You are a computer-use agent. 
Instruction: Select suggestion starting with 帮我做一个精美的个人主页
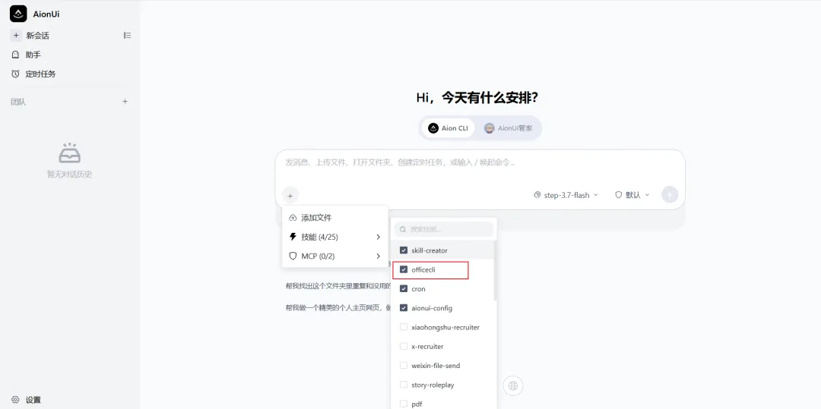tap(338, 307)
